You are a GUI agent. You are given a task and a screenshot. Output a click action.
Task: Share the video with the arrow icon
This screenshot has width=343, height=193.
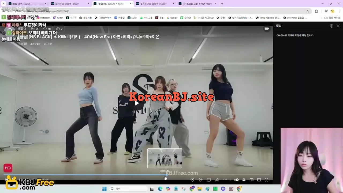coord(217,180)
